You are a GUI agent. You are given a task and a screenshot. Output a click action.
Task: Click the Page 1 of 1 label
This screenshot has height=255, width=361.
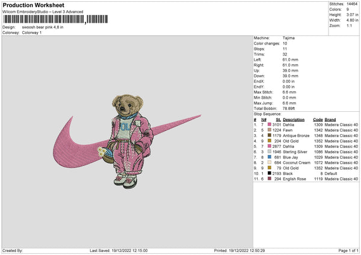[x=348, y=250]
